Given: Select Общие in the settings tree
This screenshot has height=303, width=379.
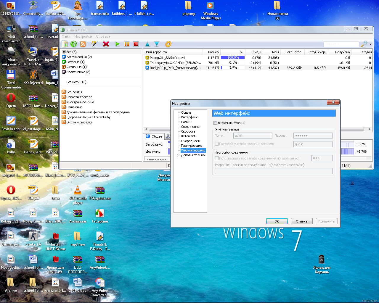Looking at the screenshot, I should [186, 112].
